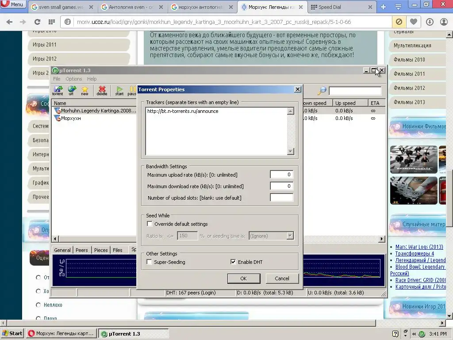Viewport: 453px width, 340px height.
Task: Click the add url toolbar icon in µTorrent
Action: click(71, 90)
